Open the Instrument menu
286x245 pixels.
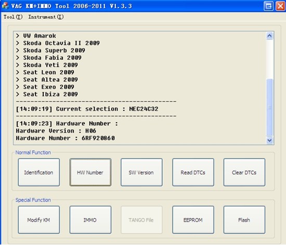(x=46, y=17)
